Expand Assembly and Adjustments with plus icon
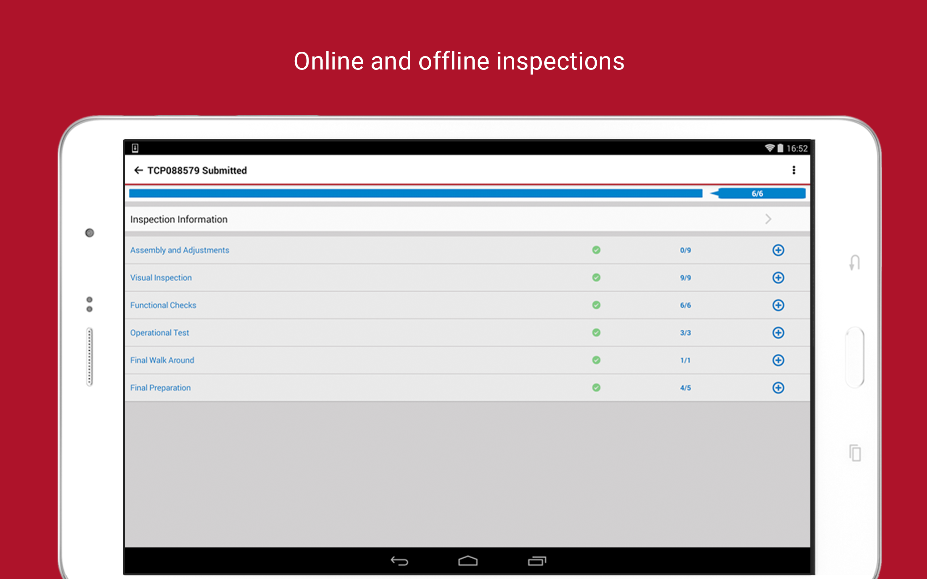This screenshot has height=579, width=927. [x=778, y=250]
